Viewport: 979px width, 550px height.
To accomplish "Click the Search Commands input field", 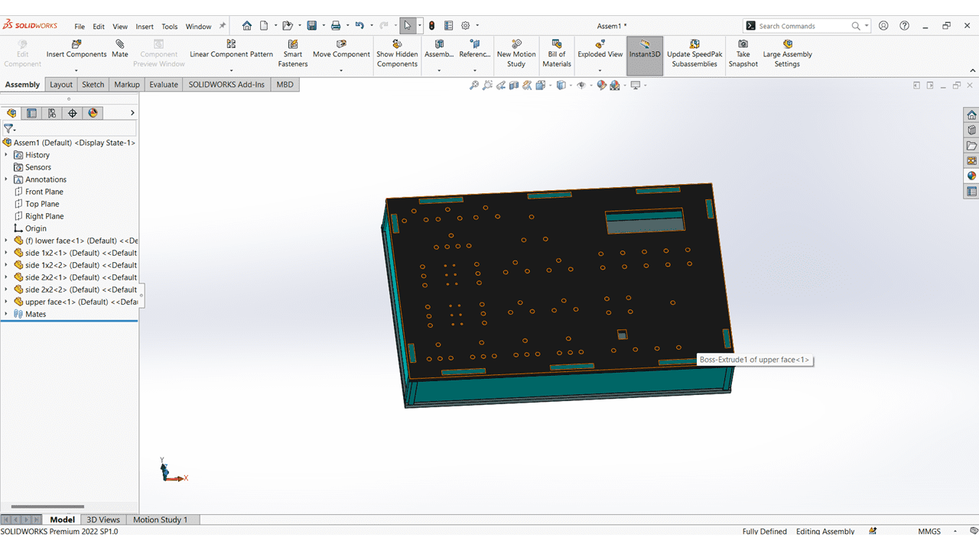I will click(x=803, y=26).
